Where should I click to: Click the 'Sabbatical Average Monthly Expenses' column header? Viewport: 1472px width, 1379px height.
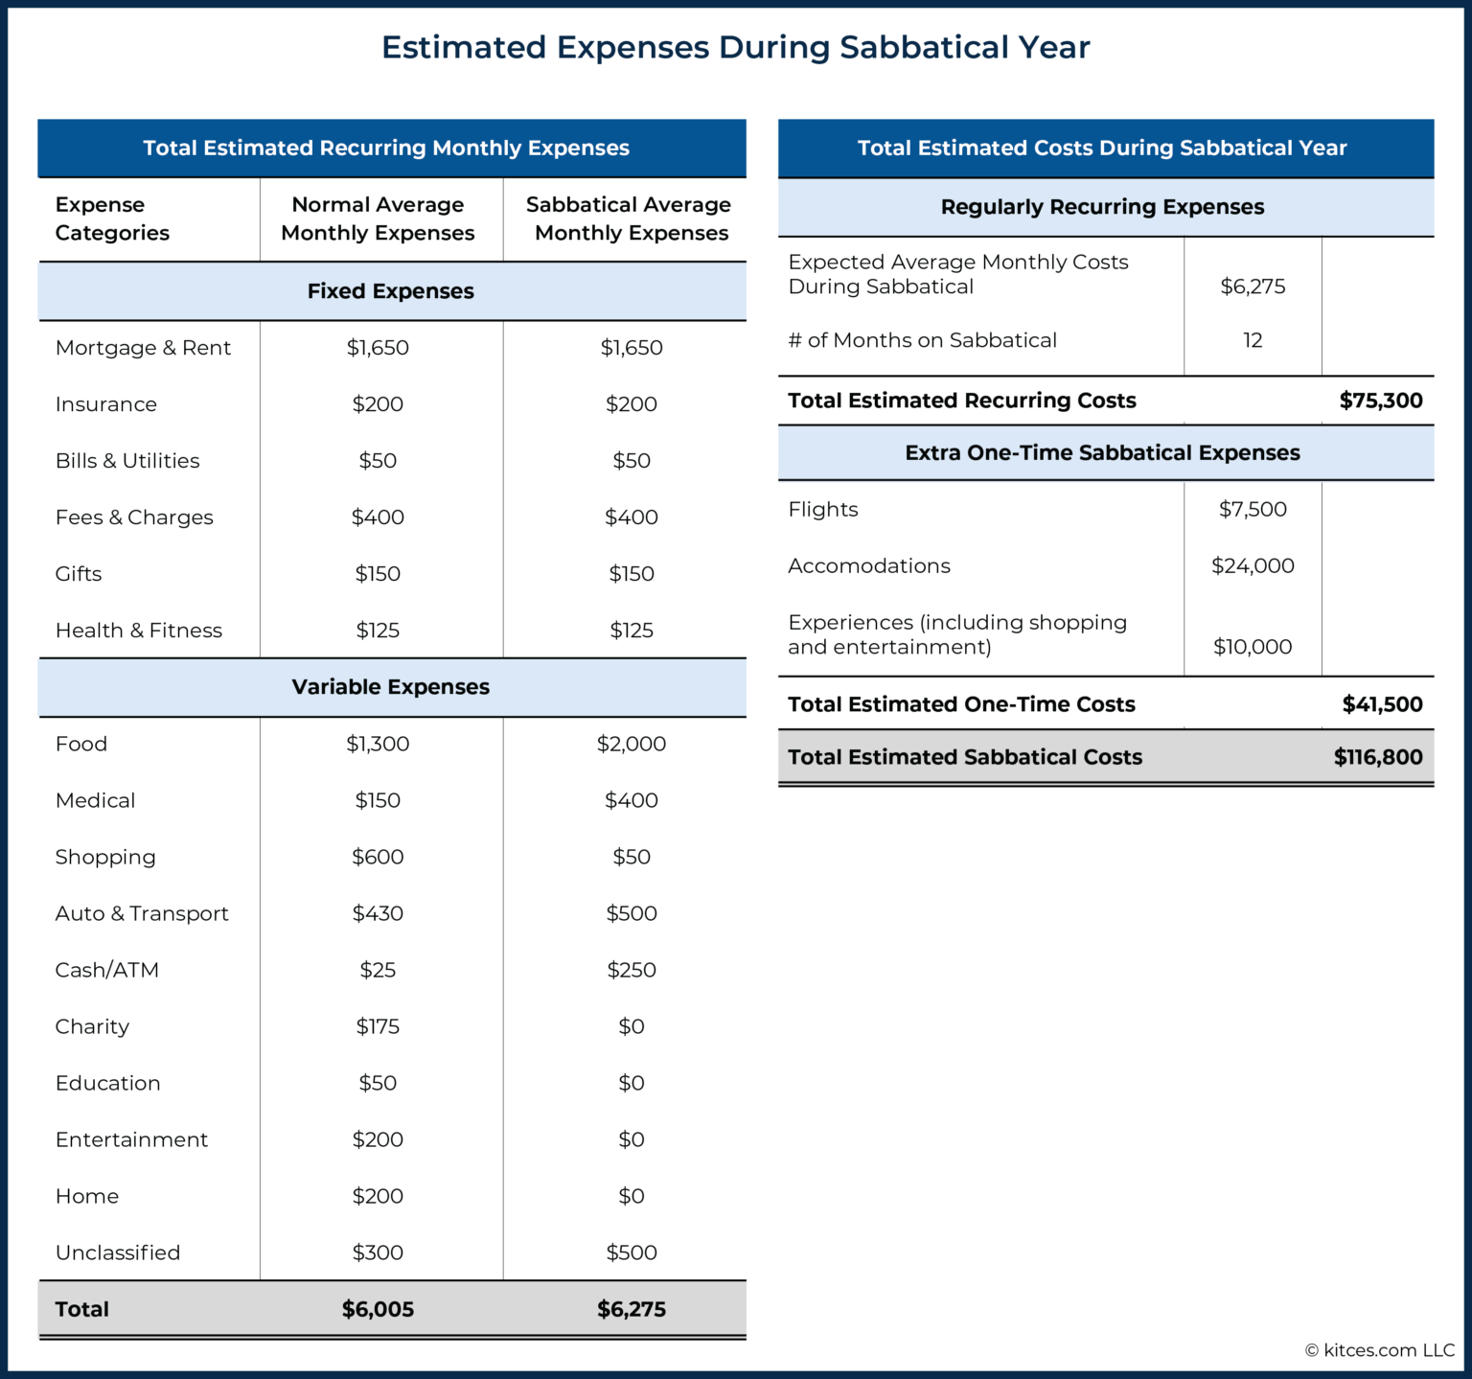631,218
